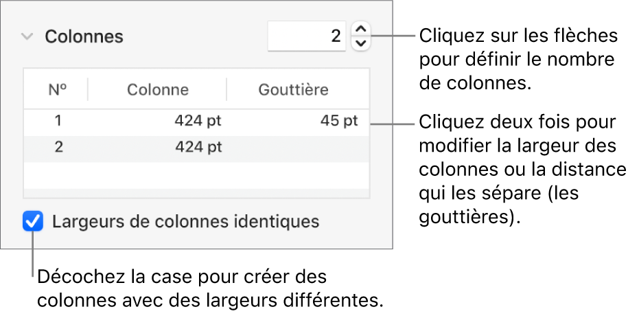The image size is (639, 318).
Task: Select the 424 pt width in row 2
Action: (x=199, y=147)
